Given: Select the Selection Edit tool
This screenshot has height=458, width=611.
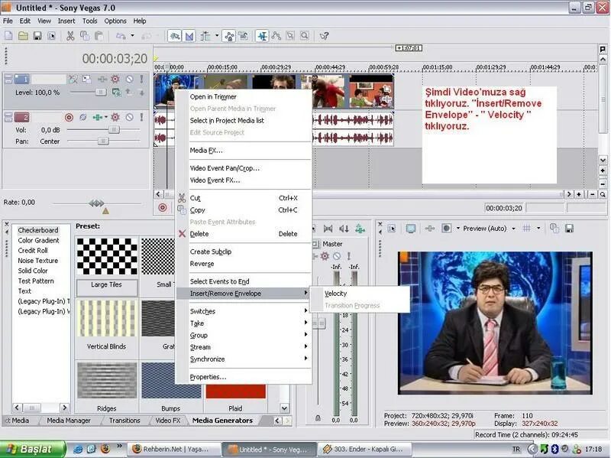Looking at the screenshot, I should [x=290, y=36].
